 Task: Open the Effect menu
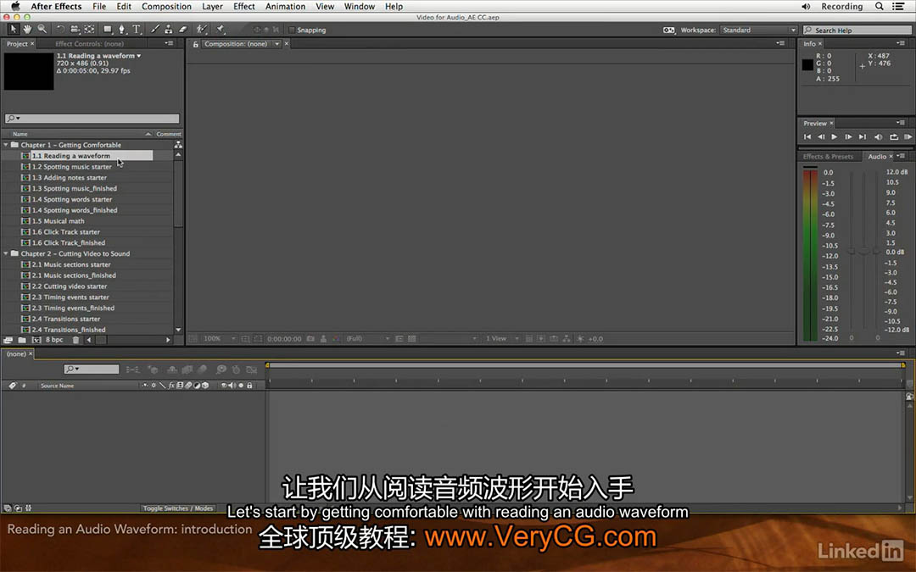point(244,7)
